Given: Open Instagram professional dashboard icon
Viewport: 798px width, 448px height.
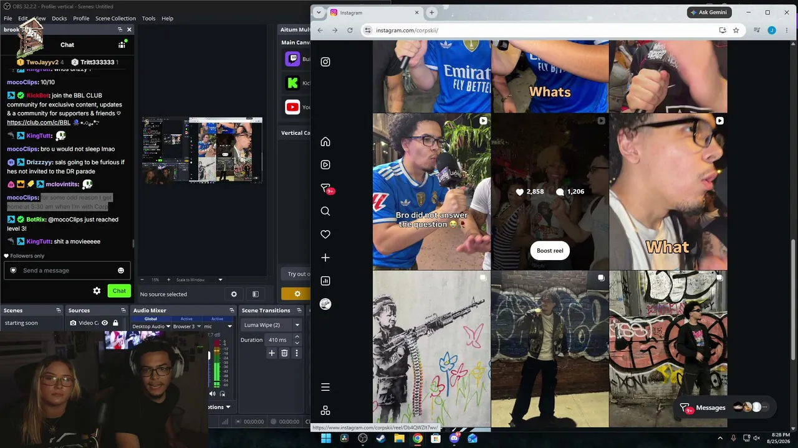Looking at the screenshot, I should (x=325, y=281).
